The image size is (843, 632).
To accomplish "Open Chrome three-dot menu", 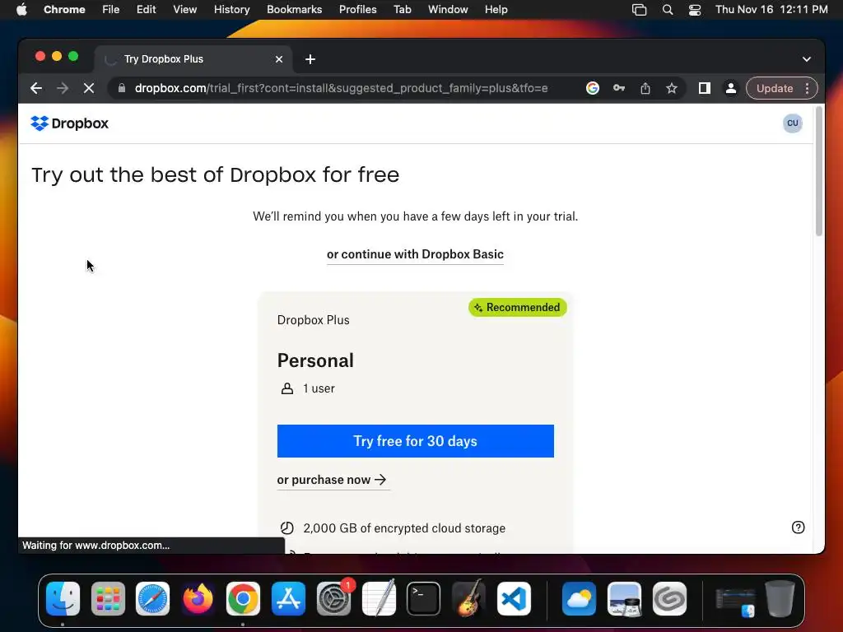I will coord(807,88).
